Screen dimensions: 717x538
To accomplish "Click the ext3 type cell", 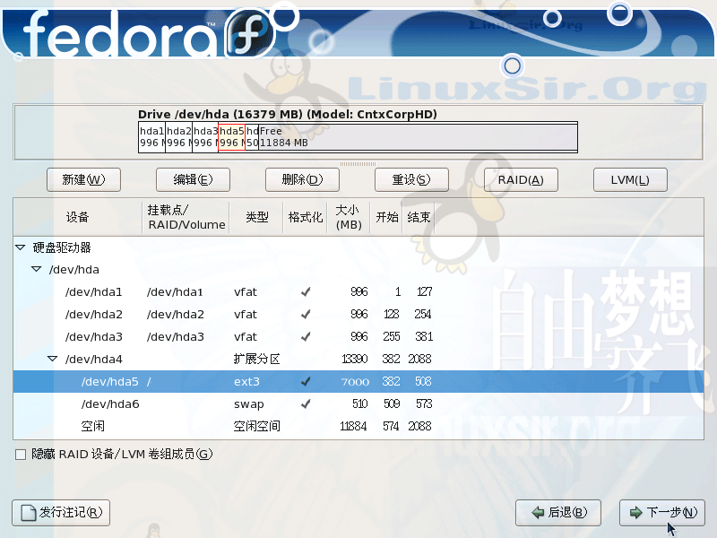I will click(246, 382).
